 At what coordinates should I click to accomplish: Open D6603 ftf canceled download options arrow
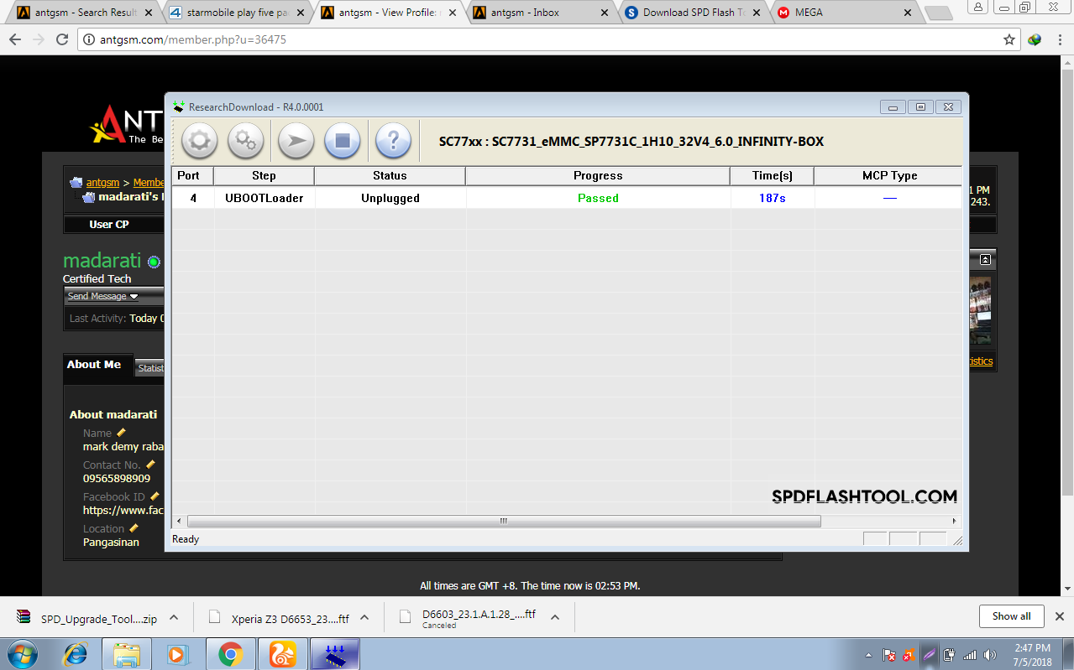pos(555,617)
